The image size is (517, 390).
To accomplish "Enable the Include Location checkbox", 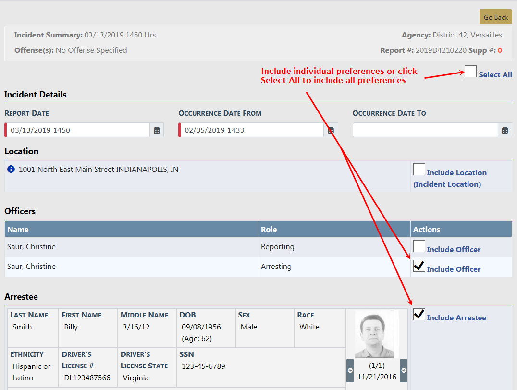I will coord(419,170).
